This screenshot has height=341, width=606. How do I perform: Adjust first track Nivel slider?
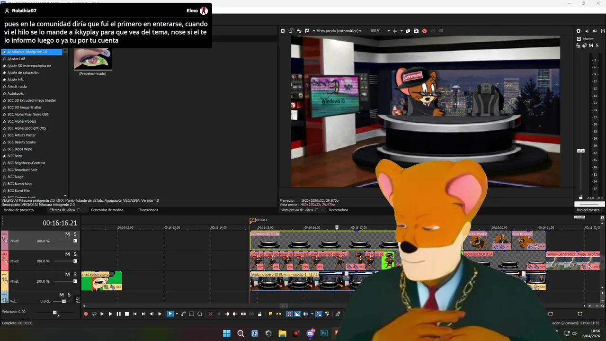pyautogui.click(x=75, y=241)
